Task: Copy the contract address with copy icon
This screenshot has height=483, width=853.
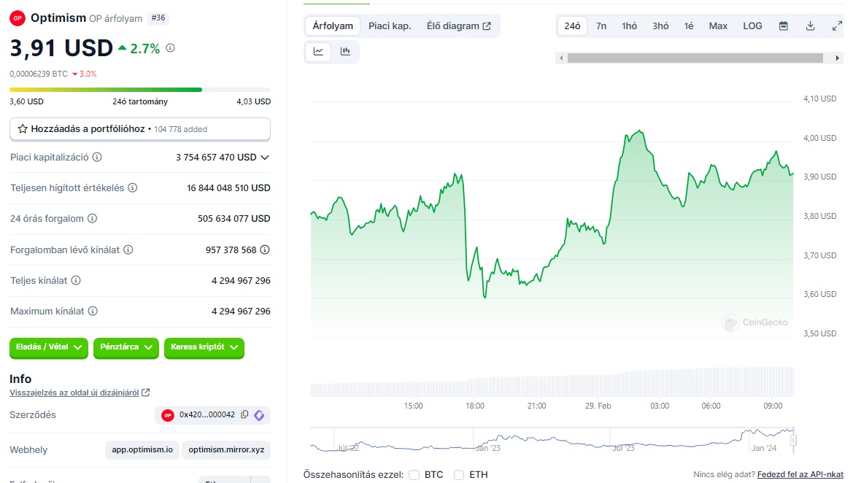Action: [x=244, y=414]
